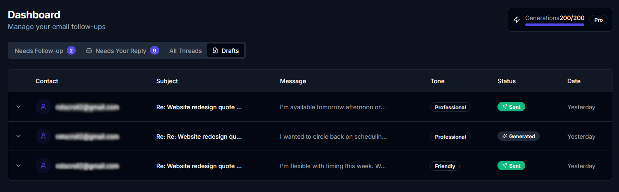Expand the first email draft row
Viewport: 619px width, 192px height.
click(x=18, y=107)
